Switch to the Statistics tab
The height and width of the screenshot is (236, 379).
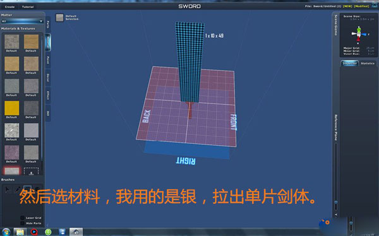368,63
